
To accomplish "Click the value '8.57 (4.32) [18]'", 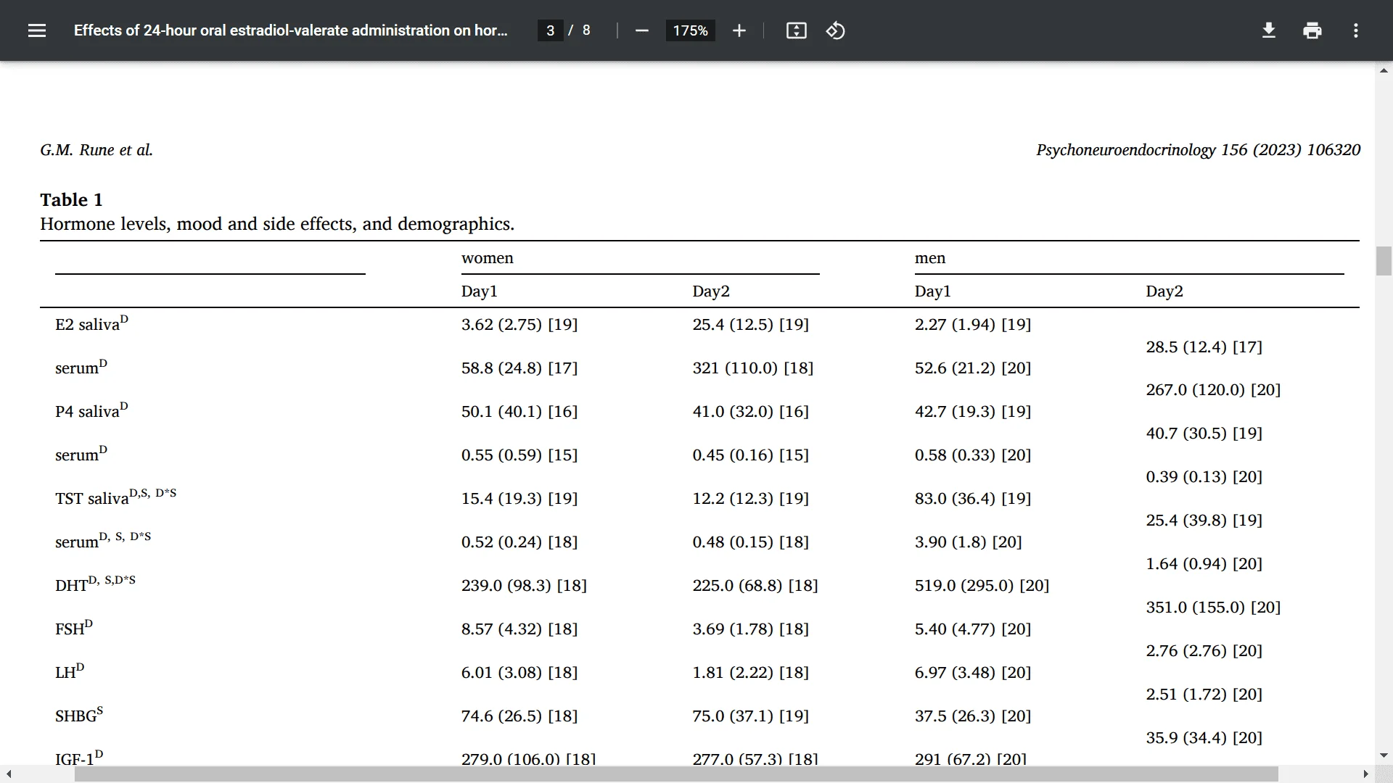I will coord(519,629).
